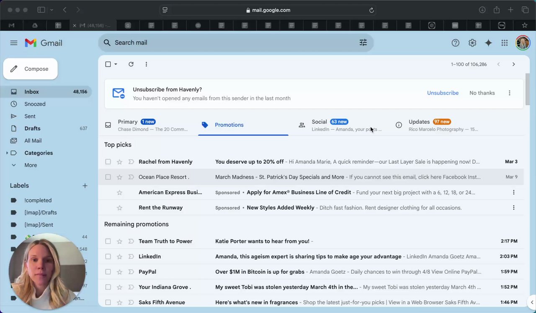
Task: Open options for Unsubscribe from Havenly card
Action: (x=510, y=93)
